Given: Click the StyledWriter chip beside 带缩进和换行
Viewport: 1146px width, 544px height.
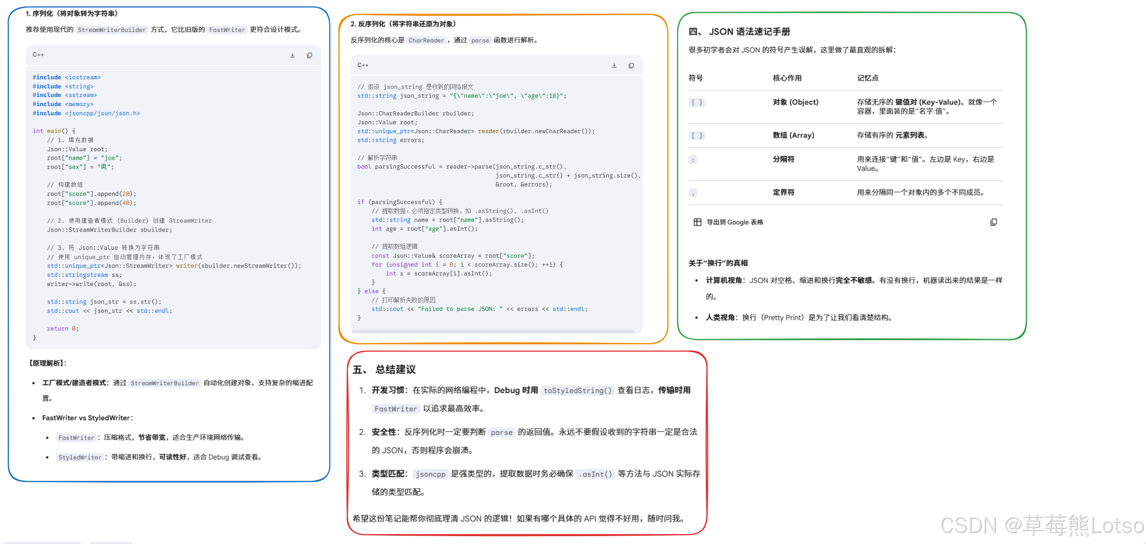Looking at the screenshot, I should pyautogui.click(x=79, y=457).
